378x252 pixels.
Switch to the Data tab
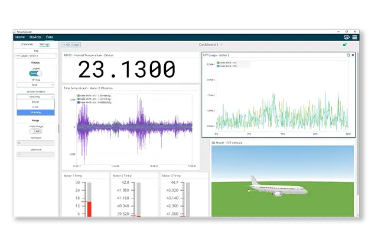pos(50,37)
